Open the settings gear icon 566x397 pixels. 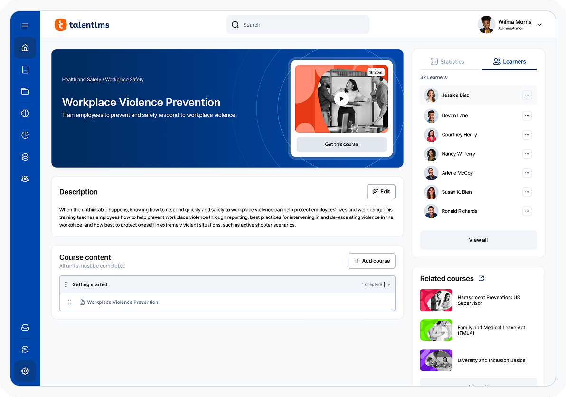click(25, 371)
